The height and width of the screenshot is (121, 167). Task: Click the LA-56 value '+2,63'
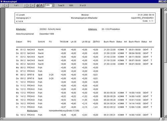pos(85,115)
